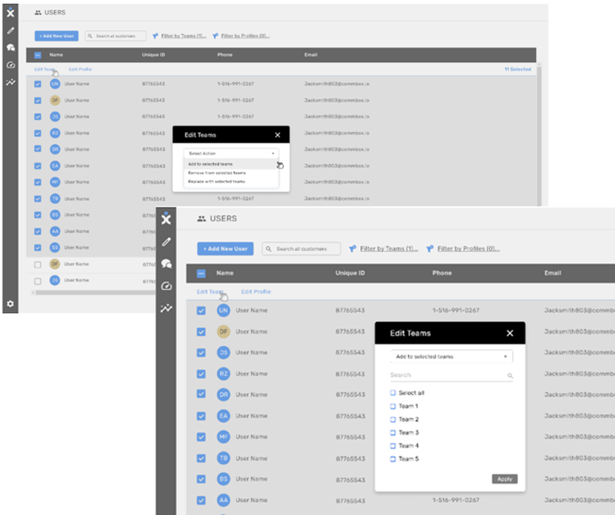Toggle header select-all checkbox in lower window
The height and width of the screenshot is (515, 615).
tap(202, 274)
